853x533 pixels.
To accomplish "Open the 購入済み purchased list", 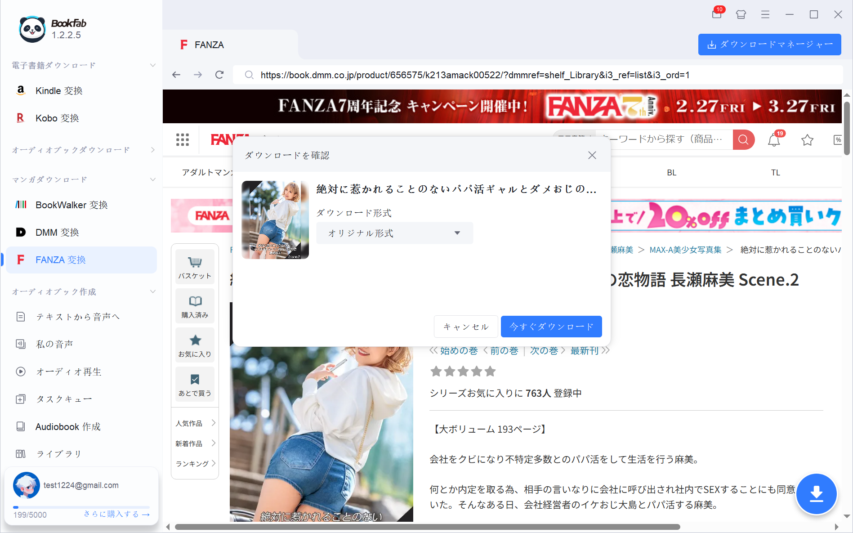I will [195, 305].
